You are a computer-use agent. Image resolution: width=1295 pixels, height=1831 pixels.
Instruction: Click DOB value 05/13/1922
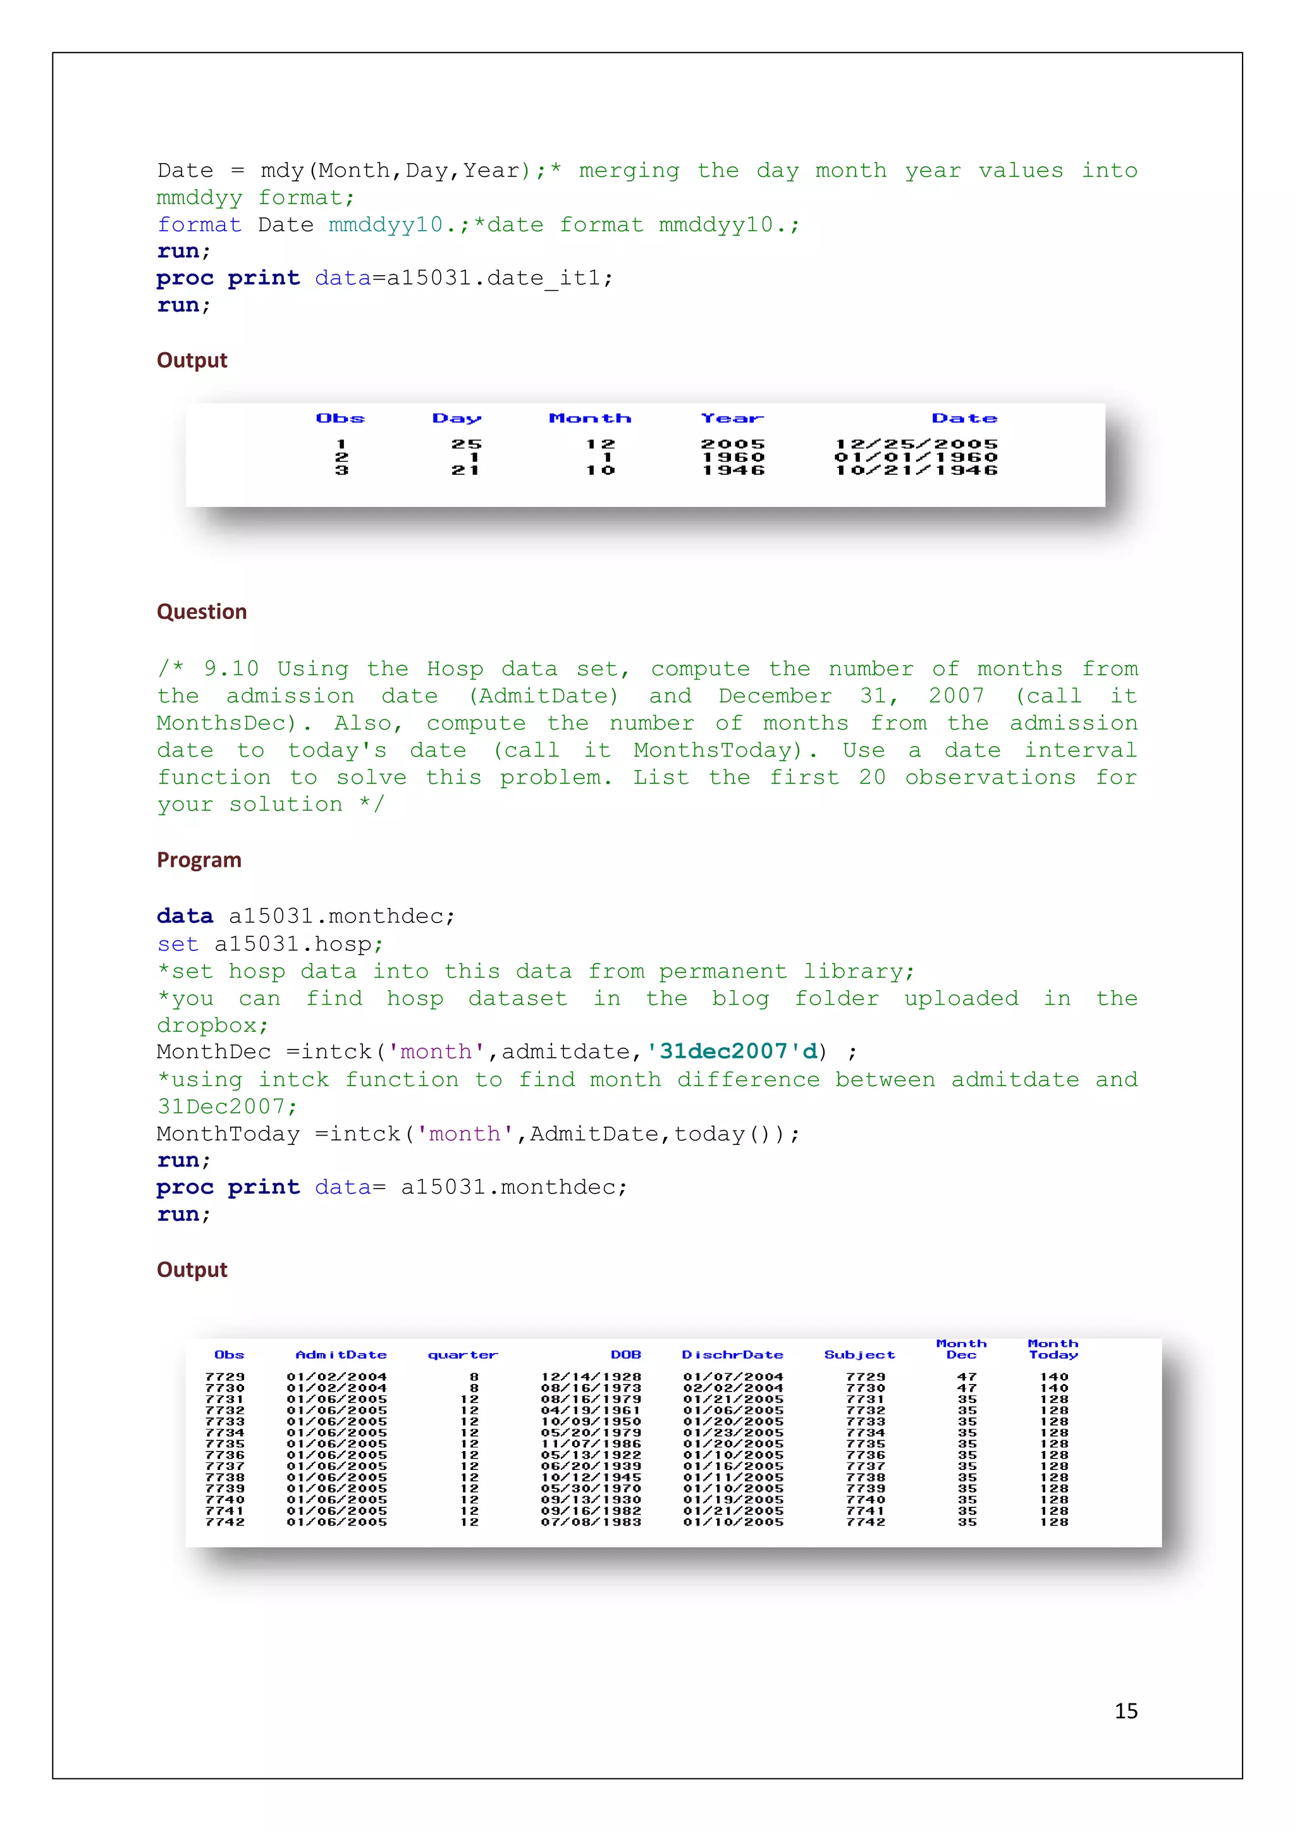tap(591, 1455)
